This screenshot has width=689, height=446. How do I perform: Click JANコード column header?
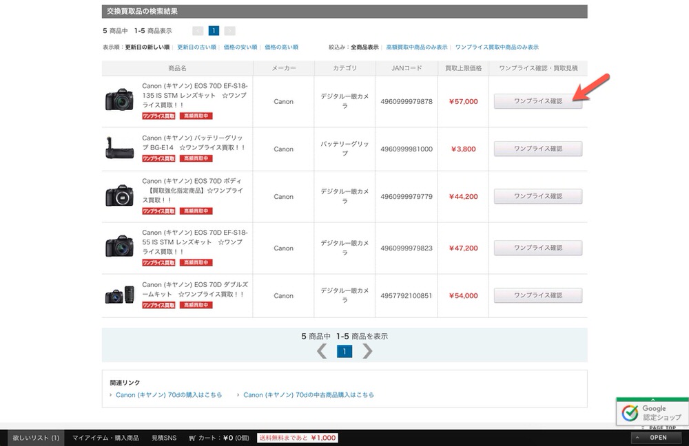click(407, 68)
